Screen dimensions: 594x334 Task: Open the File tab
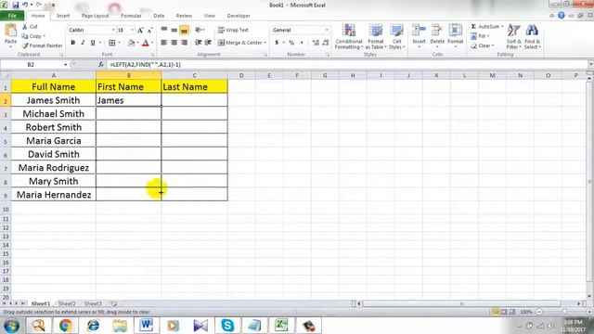point(12,16)
